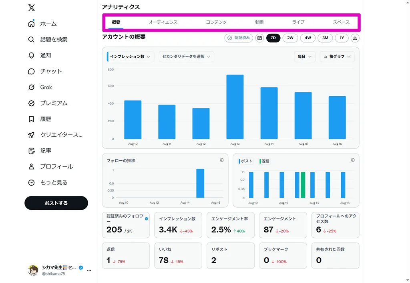Open the 履歴 bookmark icon

(x=31, y=119)
